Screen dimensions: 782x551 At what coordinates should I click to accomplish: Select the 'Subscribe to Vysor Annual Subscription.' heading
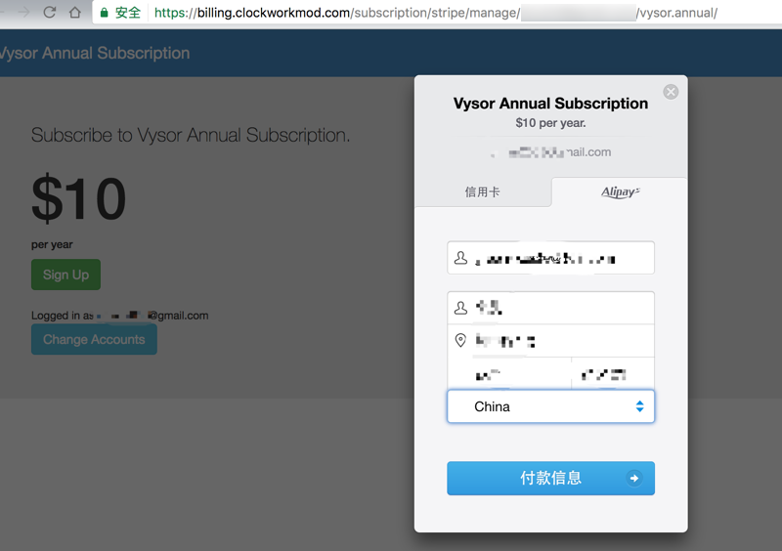coord(191,135)
